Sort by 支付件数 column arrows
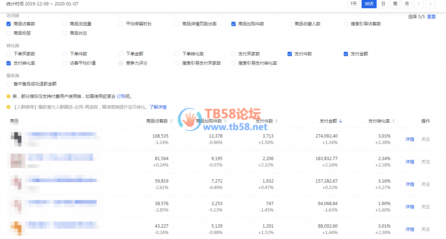This screenshot has width=446, height=239. 276,121
